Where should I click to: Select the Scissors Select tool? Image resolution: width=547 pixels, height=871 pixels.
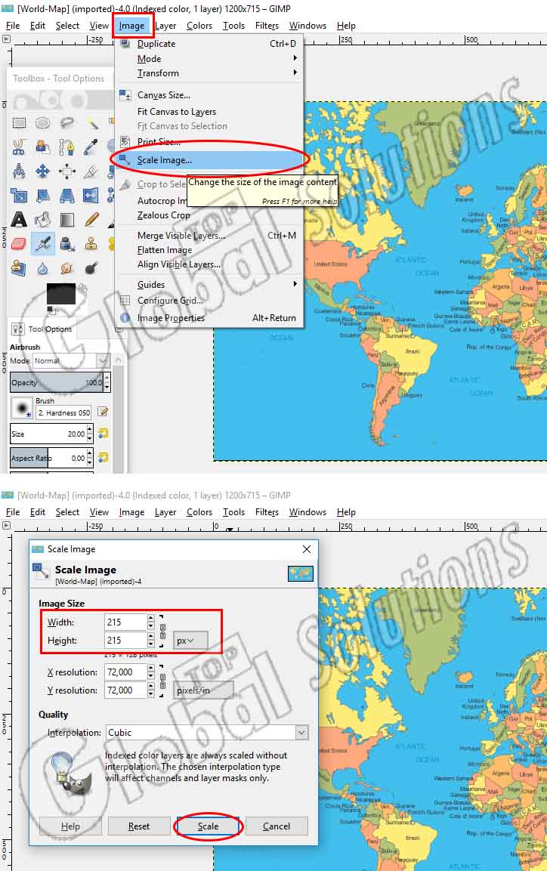click(x=19, y=147)
